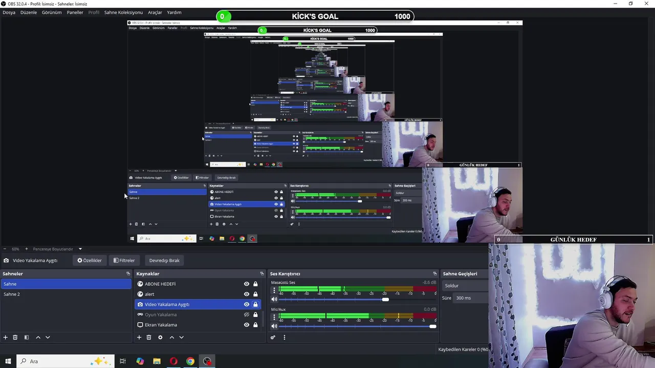The width and height of the screenshot is (655, 368).
Task: Float the Sahneler panel
Action: coord(128,274)
